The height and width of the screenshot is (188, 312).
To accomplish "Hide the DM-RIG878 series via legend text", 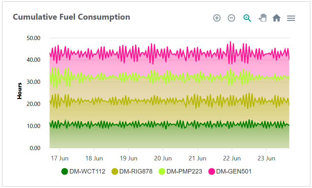I will click(x=136, y=171).
